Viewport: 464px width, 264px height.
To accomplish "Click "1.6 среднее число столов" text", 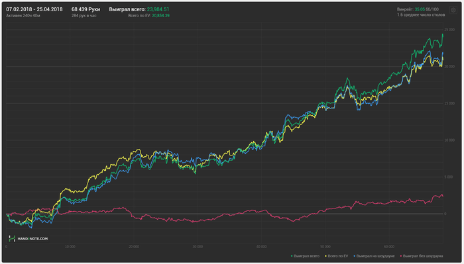I will point(421,15).
